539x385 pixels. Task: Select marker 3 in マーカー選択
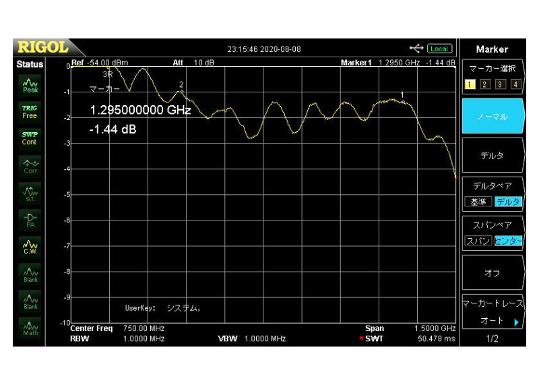pos(500,84)
